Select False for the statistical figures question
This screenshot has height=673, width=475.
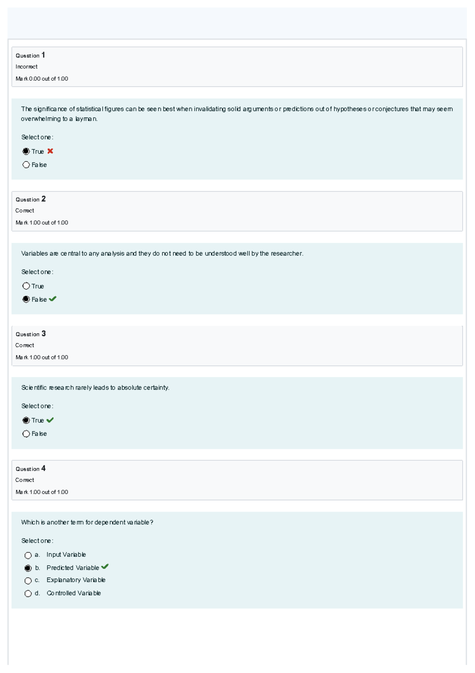[26, 165]
